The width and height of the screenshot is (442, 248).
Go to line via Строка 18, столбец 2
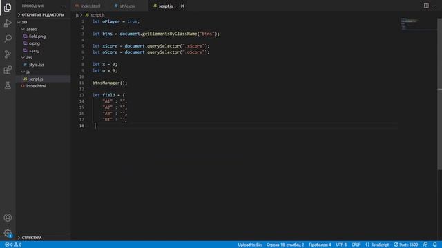tap(285, 245)
